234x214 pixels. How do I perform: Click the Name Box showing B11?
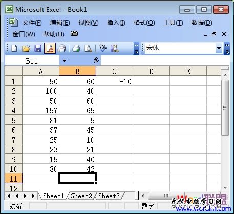click(x=32, y=61)
